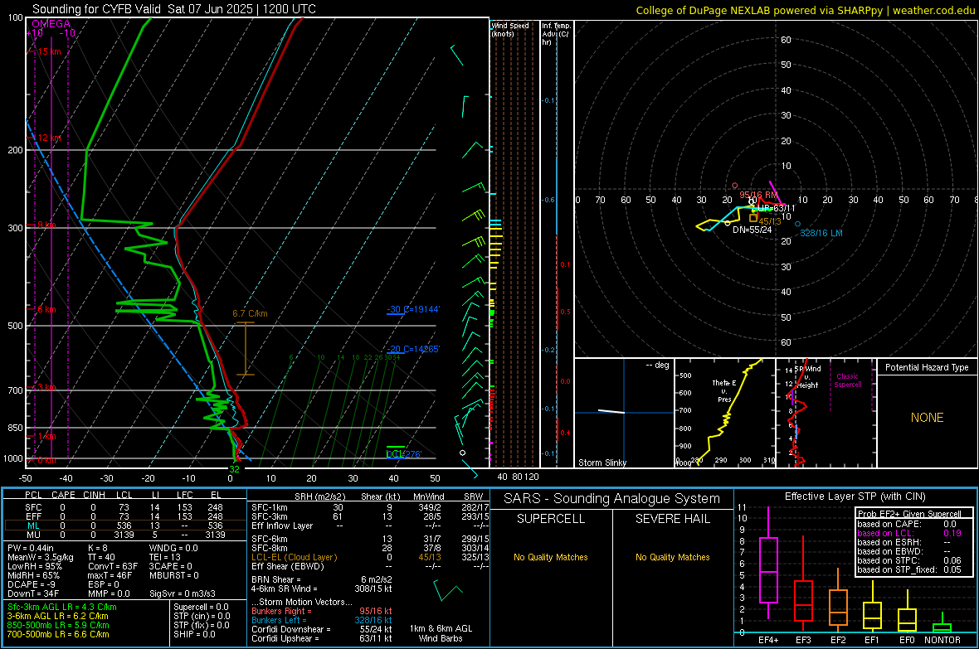Click the orange square marker on hodograph

[753, 219]
